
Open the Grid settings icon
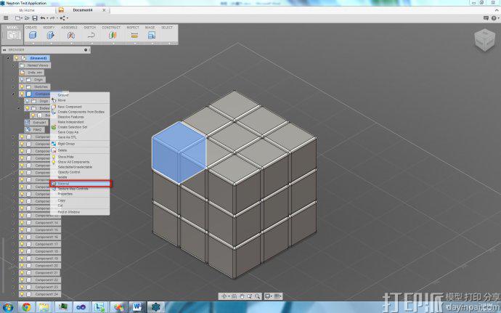[277, 296]
